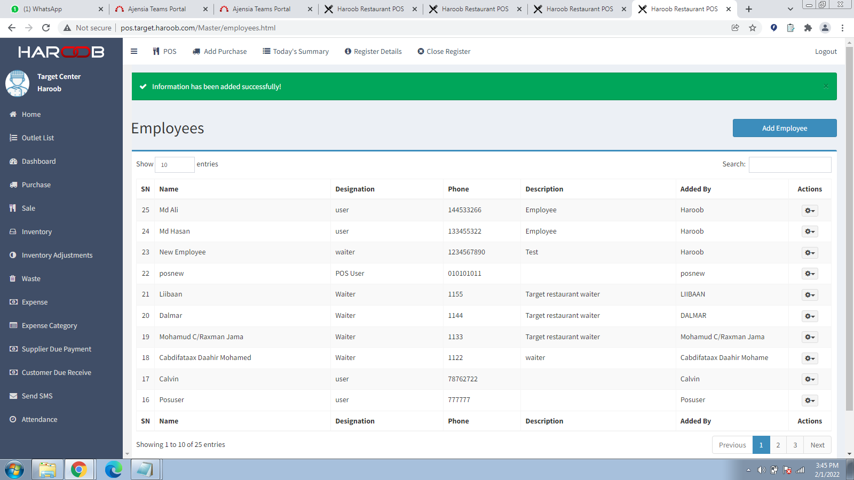
Task: Reload the page
Action: pos(46,28)
